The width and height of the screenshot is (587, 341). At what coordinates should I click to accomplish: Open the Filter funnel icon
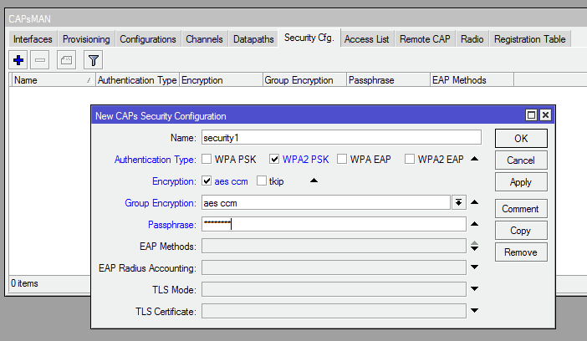tap(94, 60)
